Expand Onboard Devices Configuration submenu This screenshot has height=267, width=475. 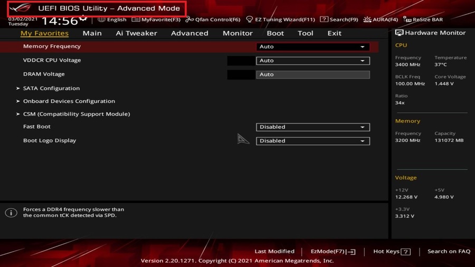(69, 101)
